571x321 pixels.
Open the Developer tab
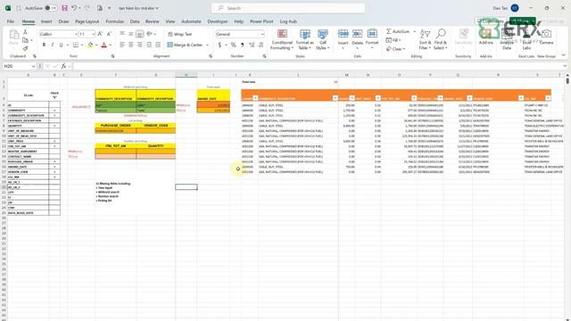tap(218, 21)
